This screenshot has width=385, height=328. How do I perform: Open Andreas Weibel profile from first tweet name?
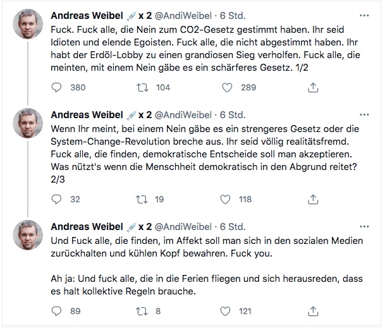[87, 15]
